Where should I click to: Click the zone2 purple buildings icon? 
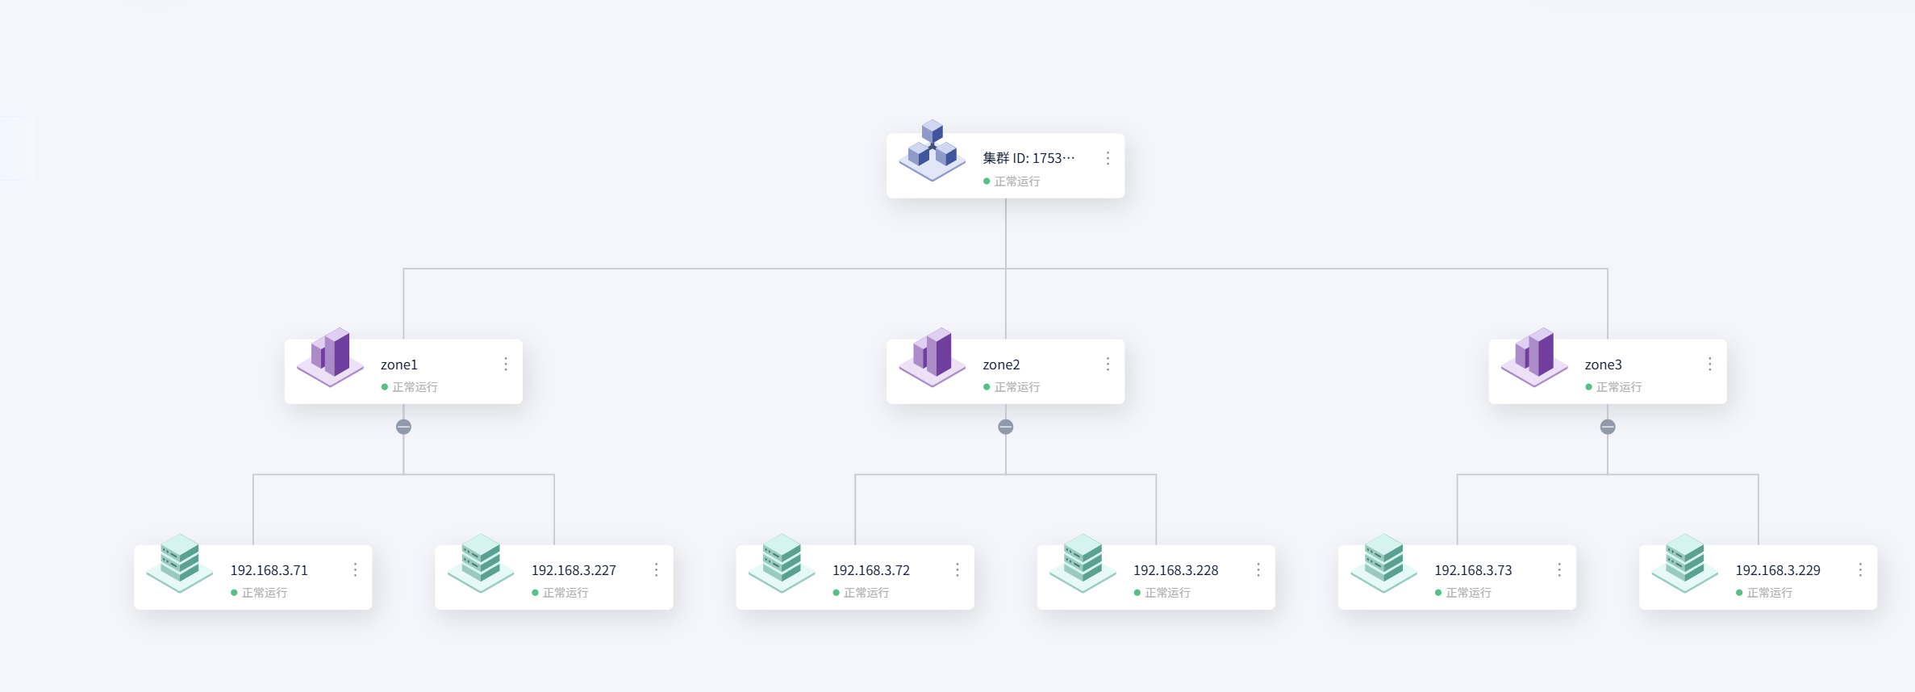pyautogui.click(x=932, y=357)
